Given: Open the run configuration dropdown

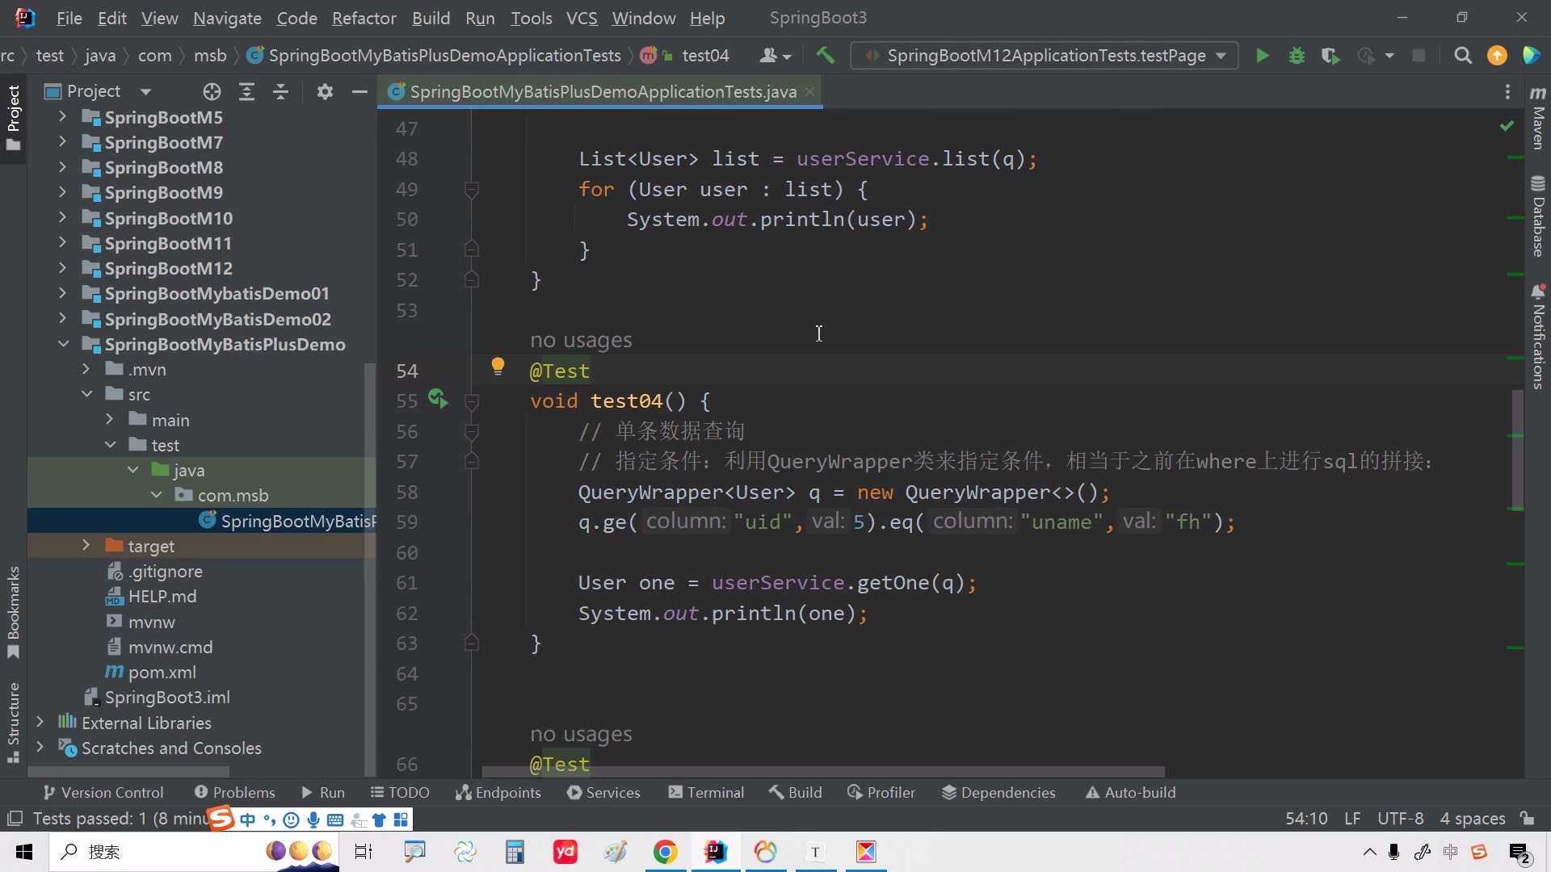Looking at the screenshot, I should (1221, 56).
